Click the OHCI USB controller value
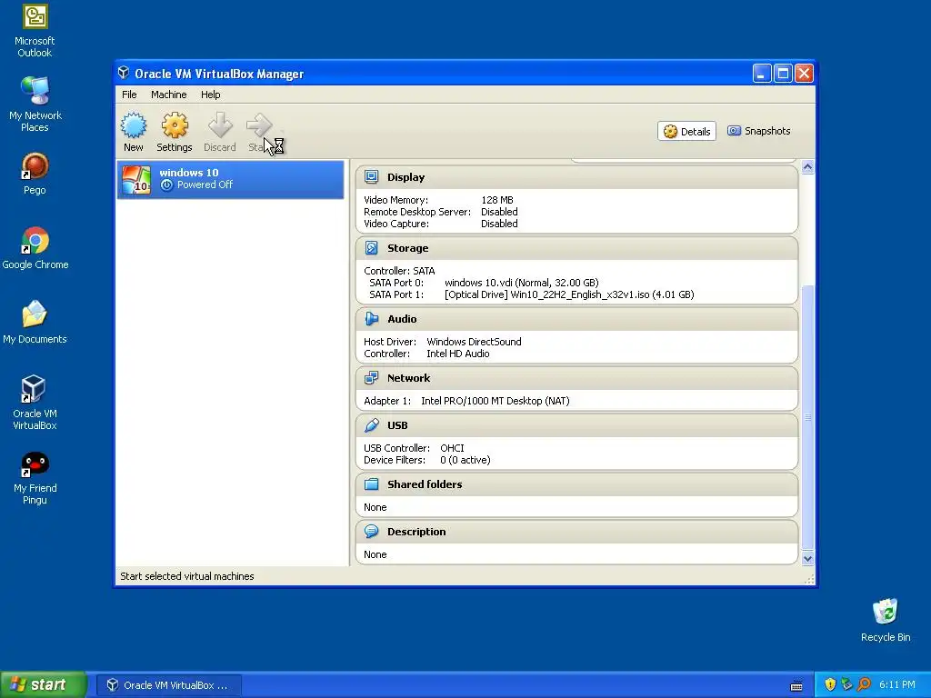Viewport: 931px width, 698px height. (452, 448)
